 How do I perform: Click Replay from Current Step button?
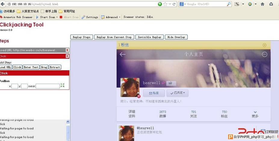pyautogui.click(x=114, y=37)
